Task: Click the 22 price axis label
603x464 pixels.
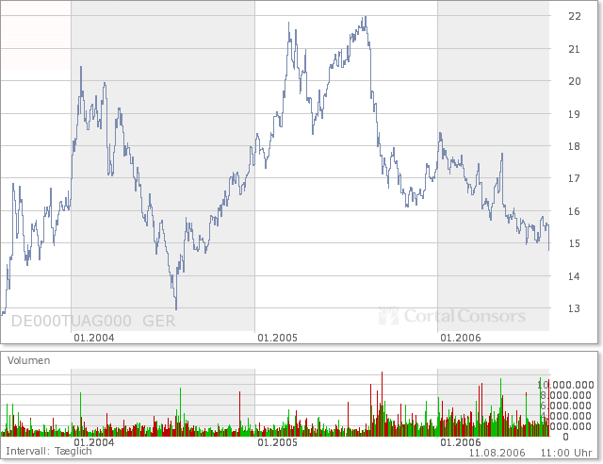Action: [x=573, y=16]
